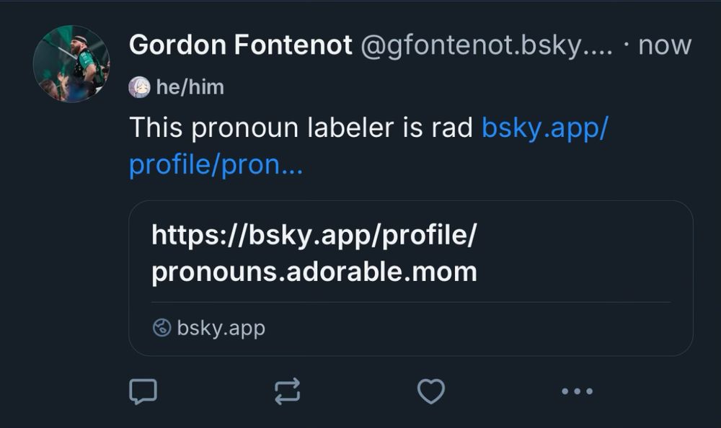Click the 'now' timestamp

[x=665, y=44]
